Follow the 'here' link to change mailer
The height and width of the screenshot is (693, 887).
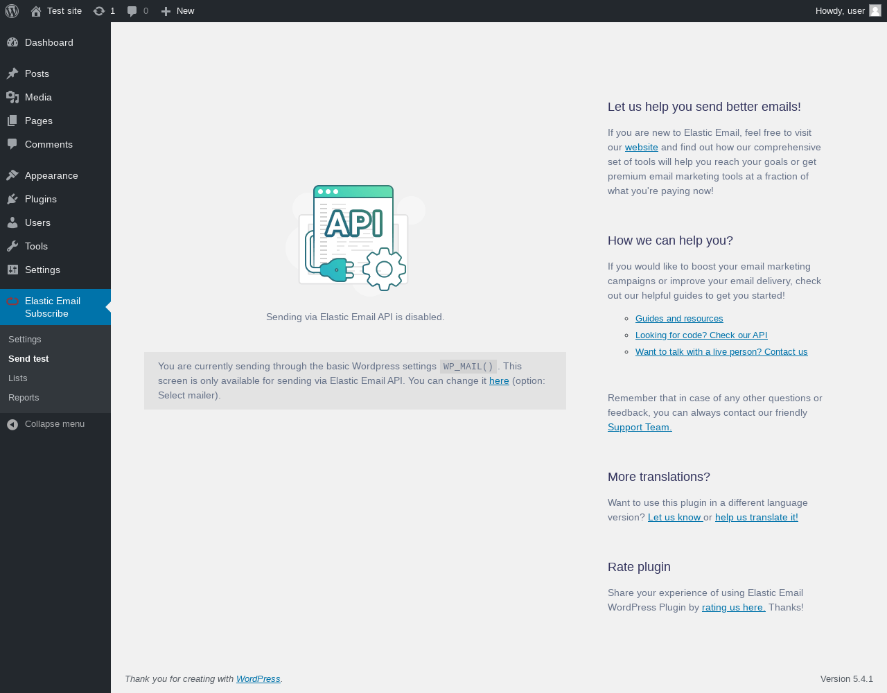point(499,380)
